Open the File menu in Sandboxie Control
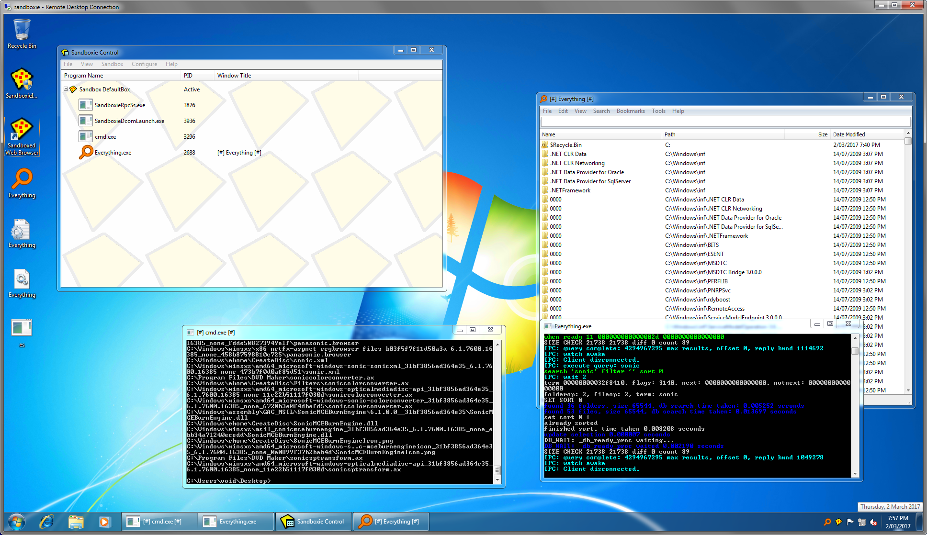Image resolution: width=927 pixels, height=535 pixels. [68, 64]
